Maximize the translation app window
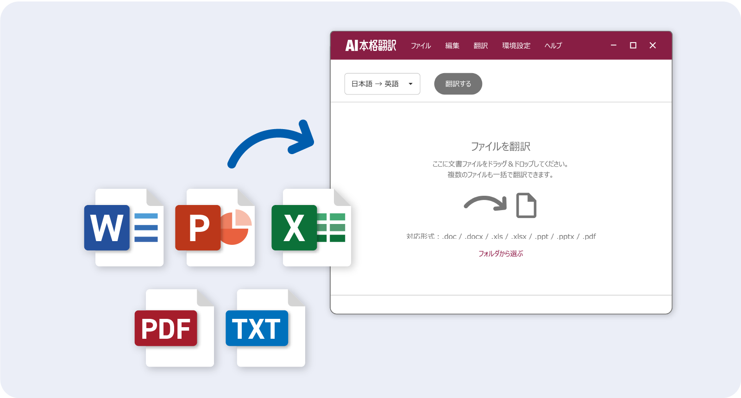Screen dimensions: 741x398 tap(633, 45)
